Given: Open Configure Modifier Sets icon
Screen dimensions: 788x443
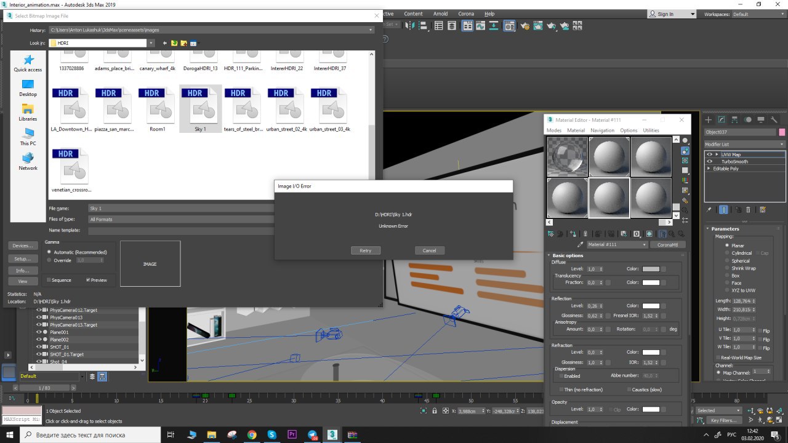Looking at the screenshot, I should coord(763,210).
